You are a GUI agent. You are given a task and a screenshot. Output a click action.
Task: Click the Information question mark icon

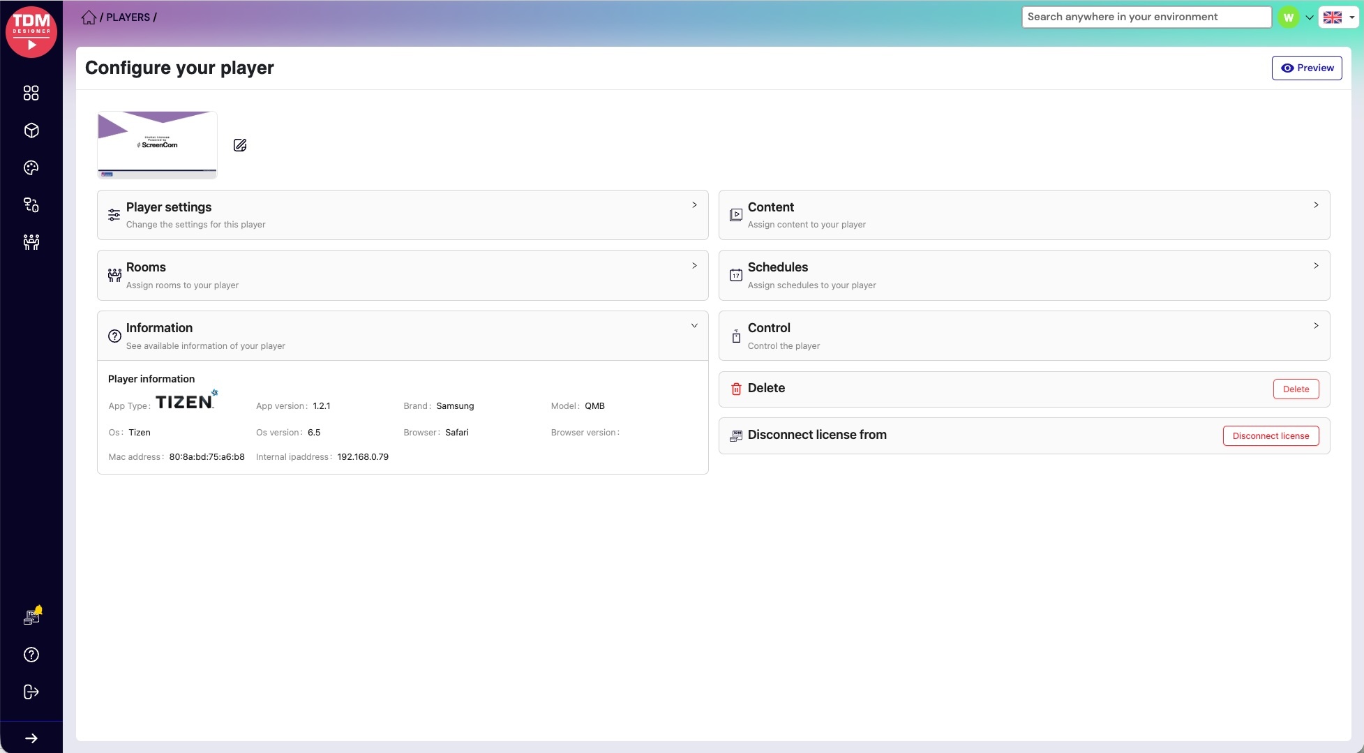pos(114,336)
